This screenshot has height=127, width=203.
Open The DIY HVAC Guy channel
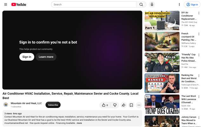(x=189, y=22)
